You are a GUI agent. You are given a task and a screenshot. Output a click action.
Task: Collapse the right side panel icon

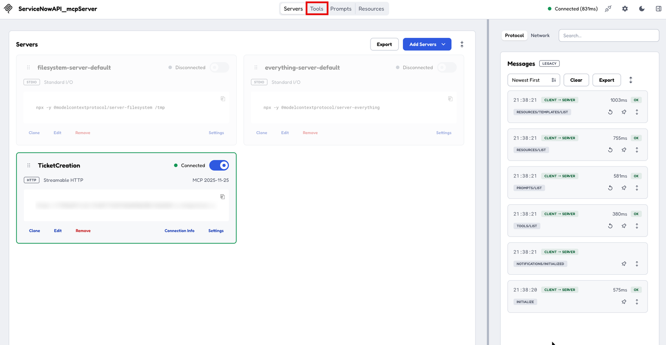click(x=659, y=9)
